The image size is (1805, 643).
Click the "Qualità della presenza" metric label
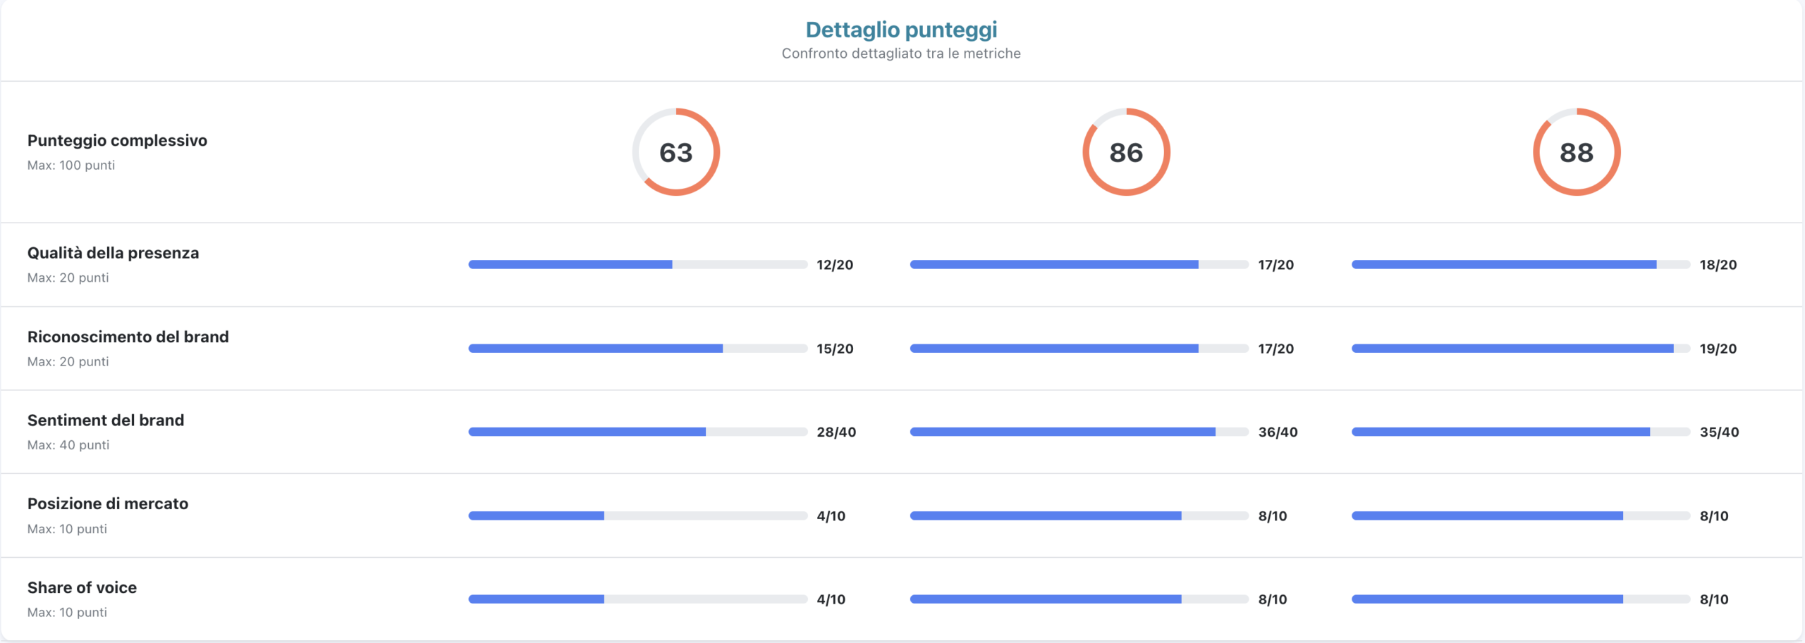coord(113,253)
